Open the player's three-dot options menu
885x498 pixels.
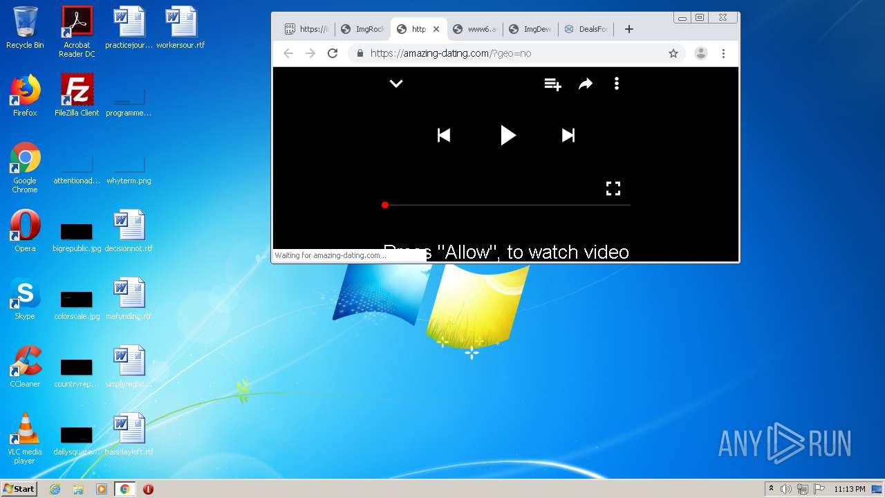coord(617,84)
